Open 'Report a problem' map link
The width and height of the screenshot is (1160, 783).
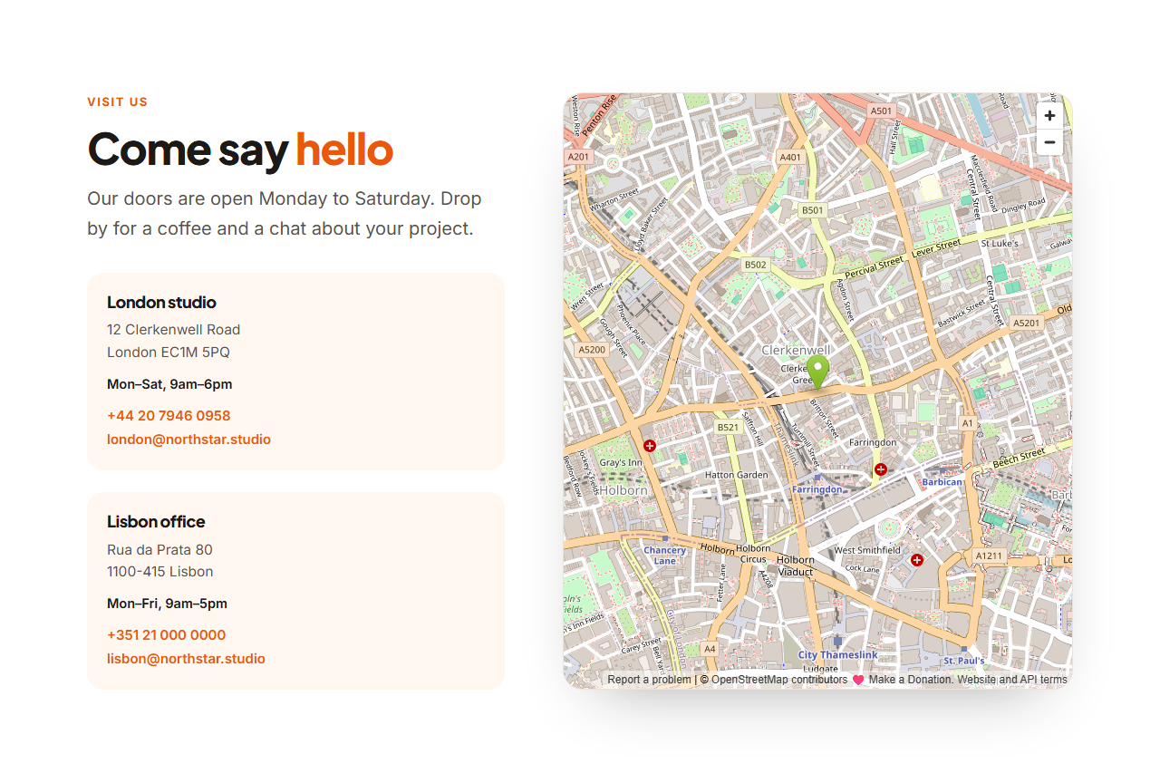[x=649, y=680]
